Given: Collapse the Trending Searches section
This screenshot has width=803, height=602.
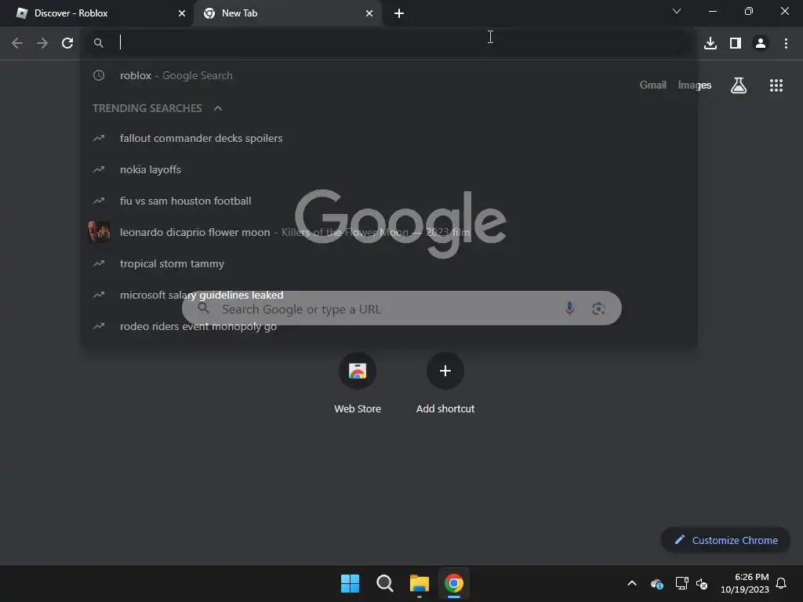Looking at the screenshot, I should tap(218, 108).
